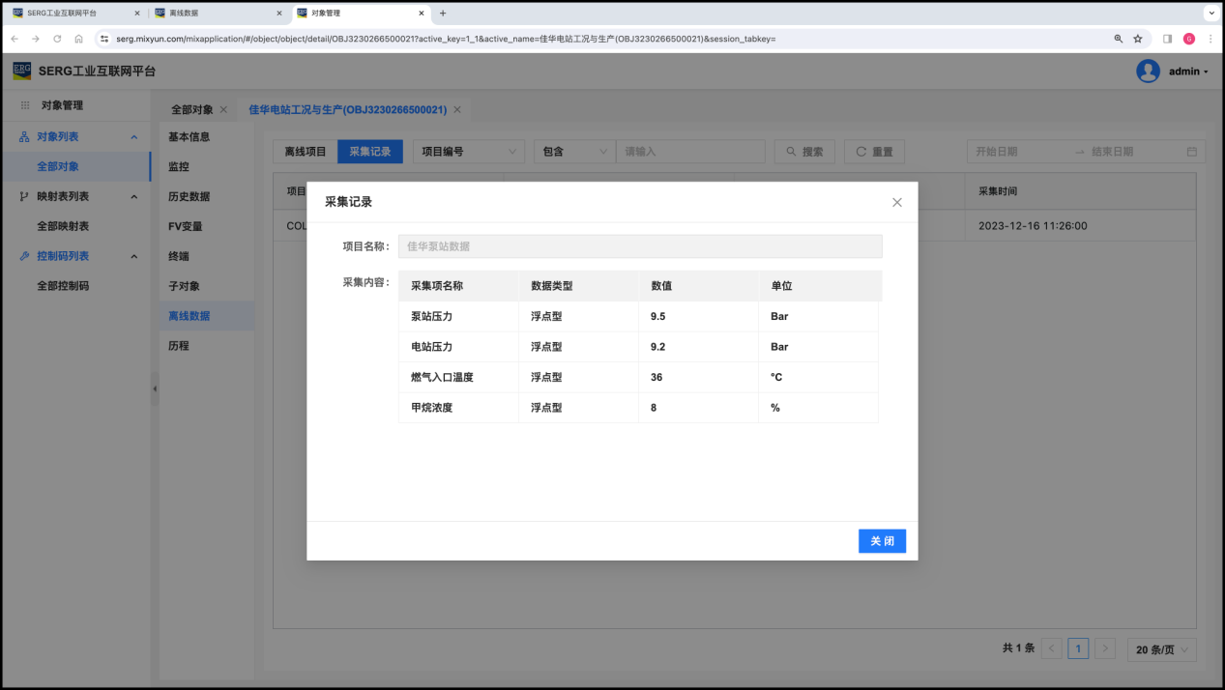
Task: Click the blue 关闭 button
Action: (x=882, y=541)
